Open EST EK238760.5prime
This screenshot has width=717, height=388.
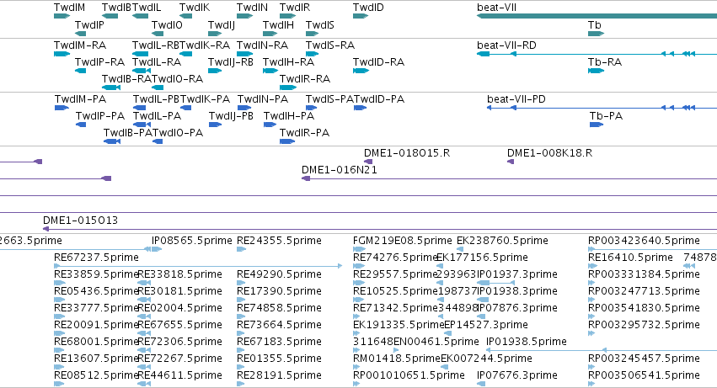(502, 241)
